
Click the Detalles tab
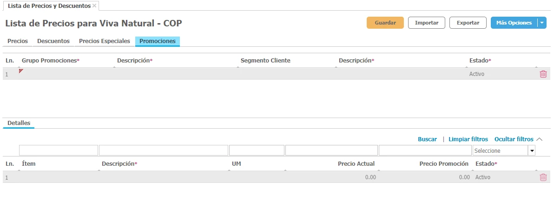(19, 123)
